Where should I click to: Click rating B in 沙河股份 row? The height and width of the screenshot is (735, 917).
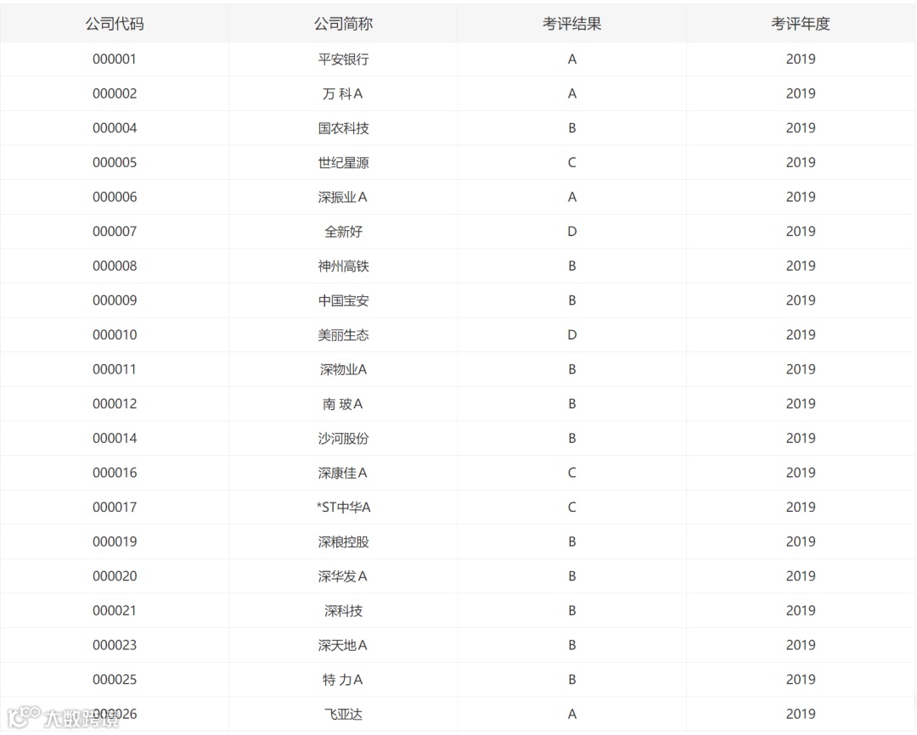pos(572,439)
